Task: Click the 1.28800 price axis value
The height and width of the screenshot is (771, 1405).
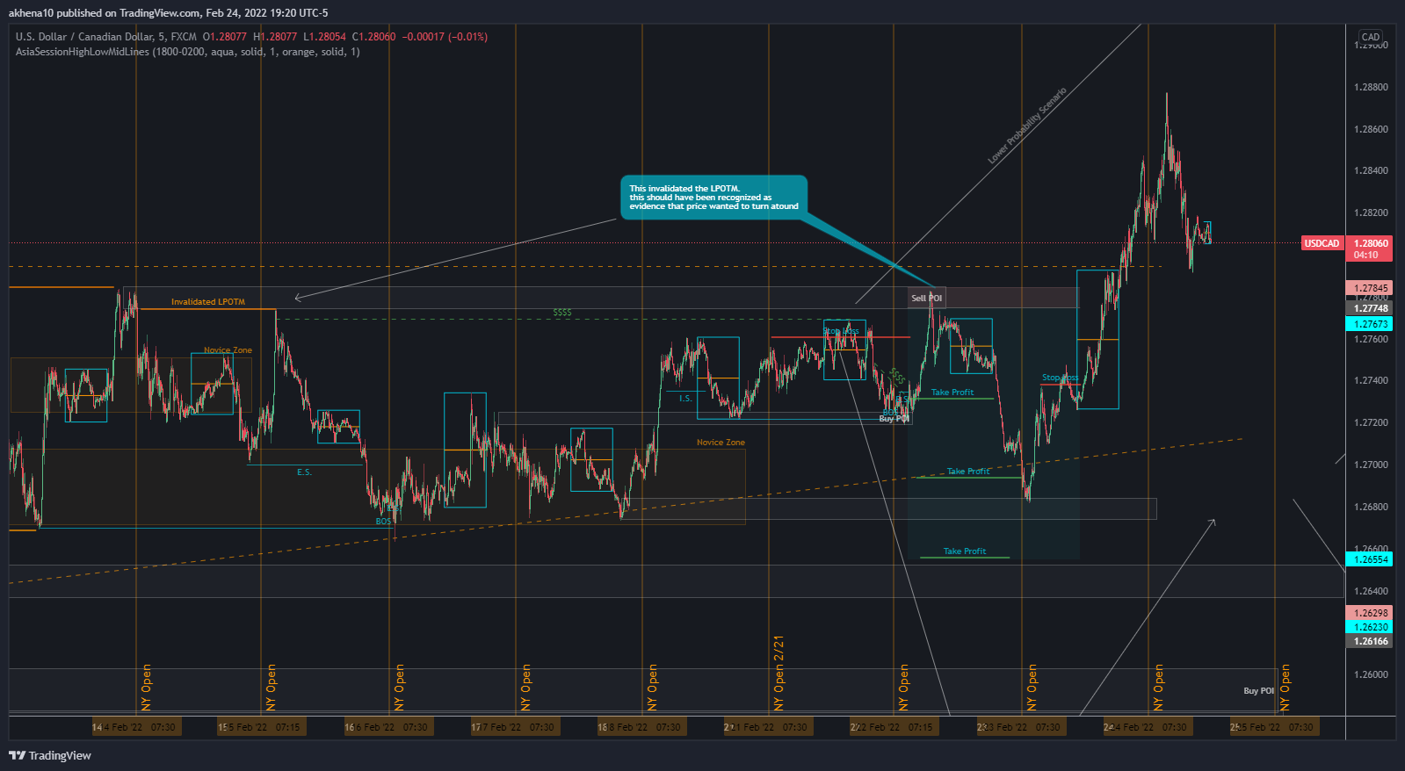Action: (1371, 87)
